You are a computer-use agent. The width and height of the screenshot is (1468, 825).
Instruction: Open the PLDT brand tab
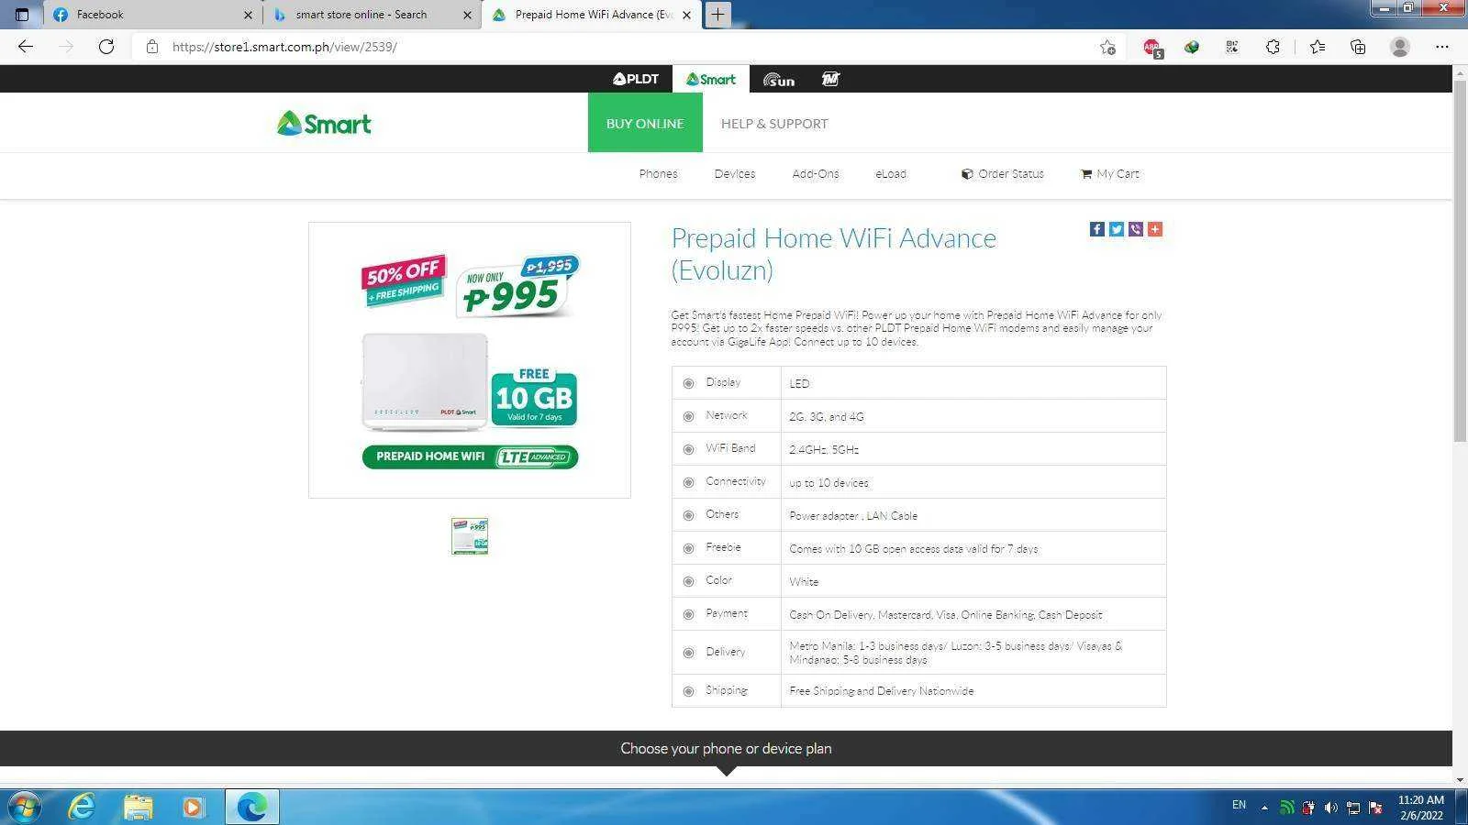click(636, 79)
